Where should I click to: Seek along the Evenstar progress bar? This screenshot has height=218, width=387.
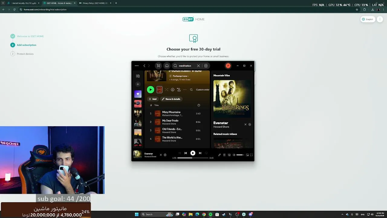(193, 158)
